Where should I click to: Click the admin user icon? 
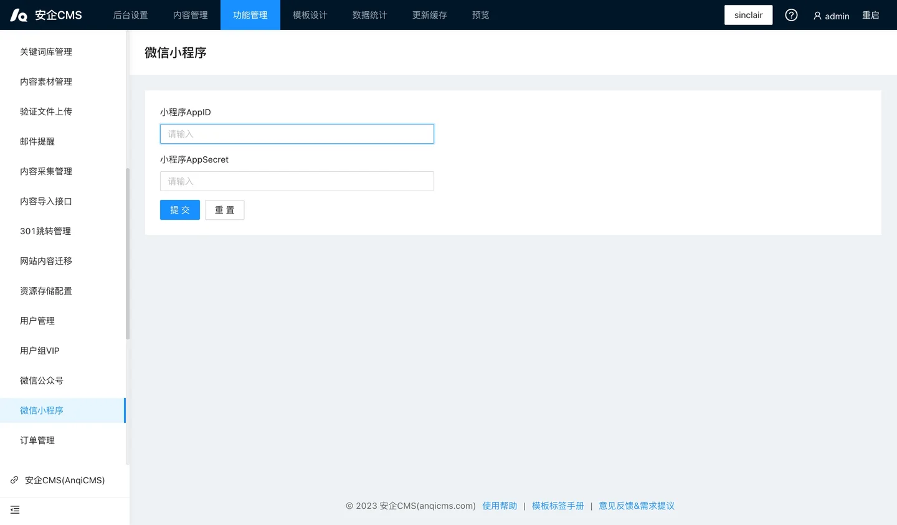pyautogui.click(x=817, y=16)
